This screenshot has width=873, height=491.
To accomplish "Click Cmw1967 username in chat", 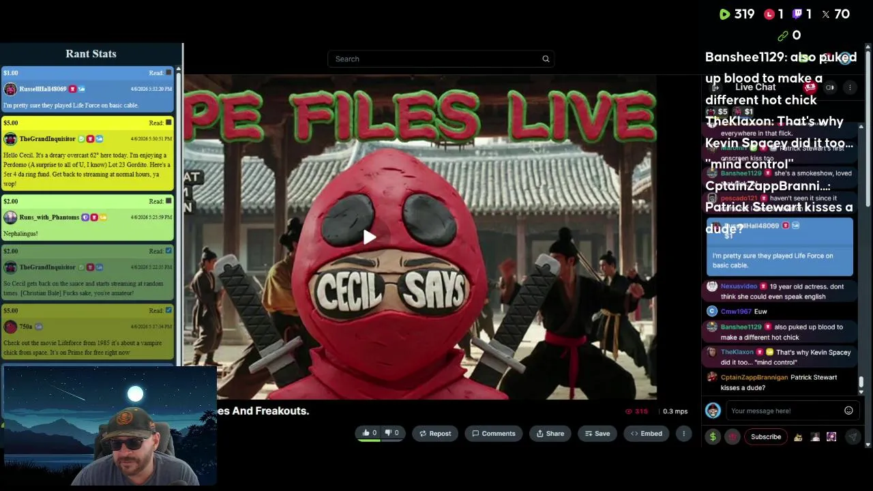I will [735, 311].
